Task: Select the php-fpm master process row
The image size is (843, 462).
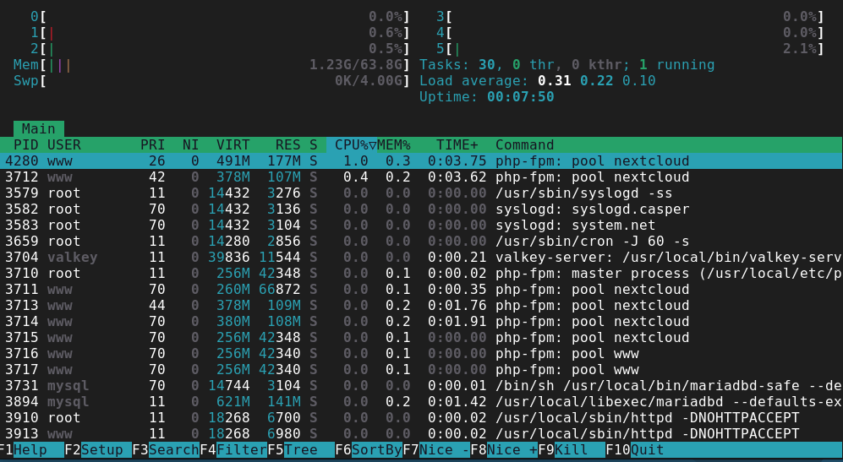Action: coord(421,274)
